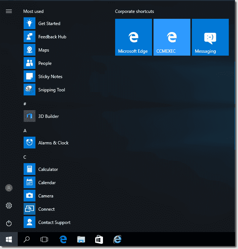This screenshot has height=249, width=238.
Task: Open the CCMEXEC tile
Action: point(172,37)
